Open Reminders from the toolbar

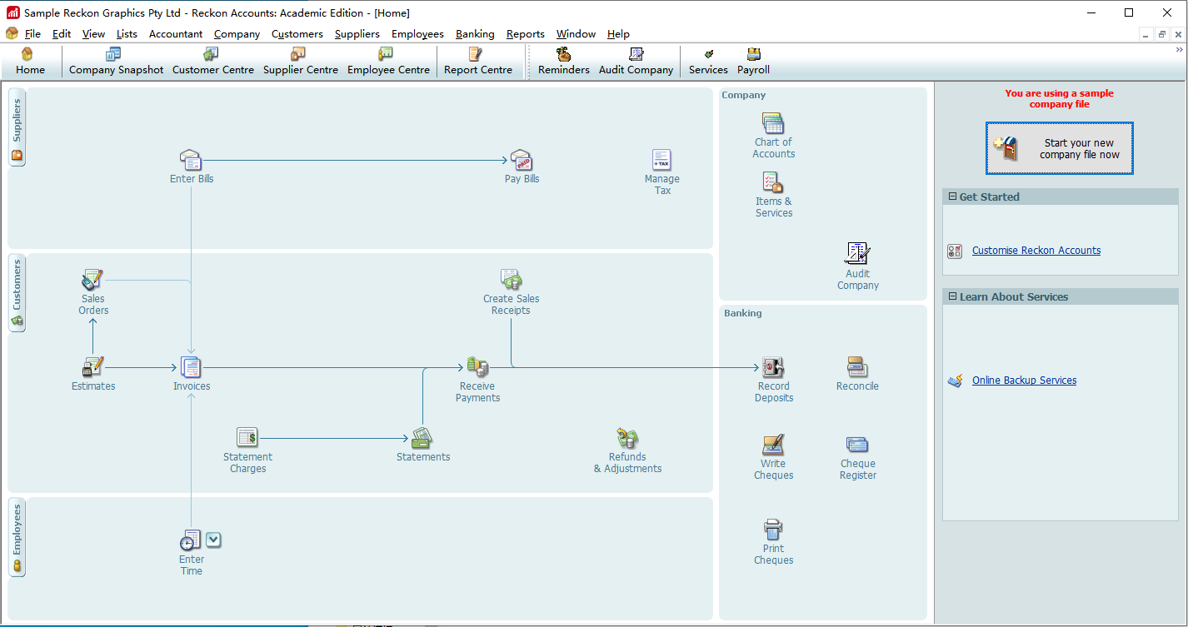pyautogui.click(x=564, y=62)
